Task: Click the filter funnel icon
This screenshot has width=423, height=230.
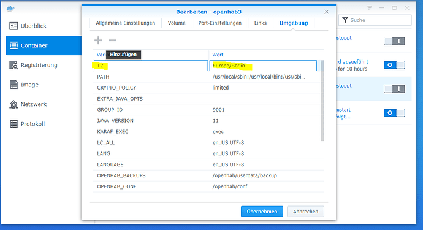Action: tap(345, 20)
